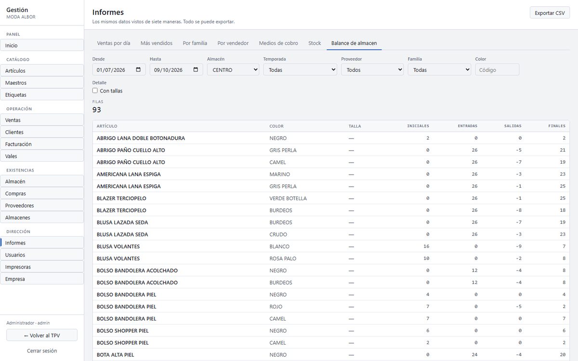Switch to the Ventas por día tab

coord(114,43)
